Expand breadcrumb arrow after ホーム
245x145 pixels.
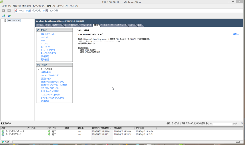pos(27,11)
